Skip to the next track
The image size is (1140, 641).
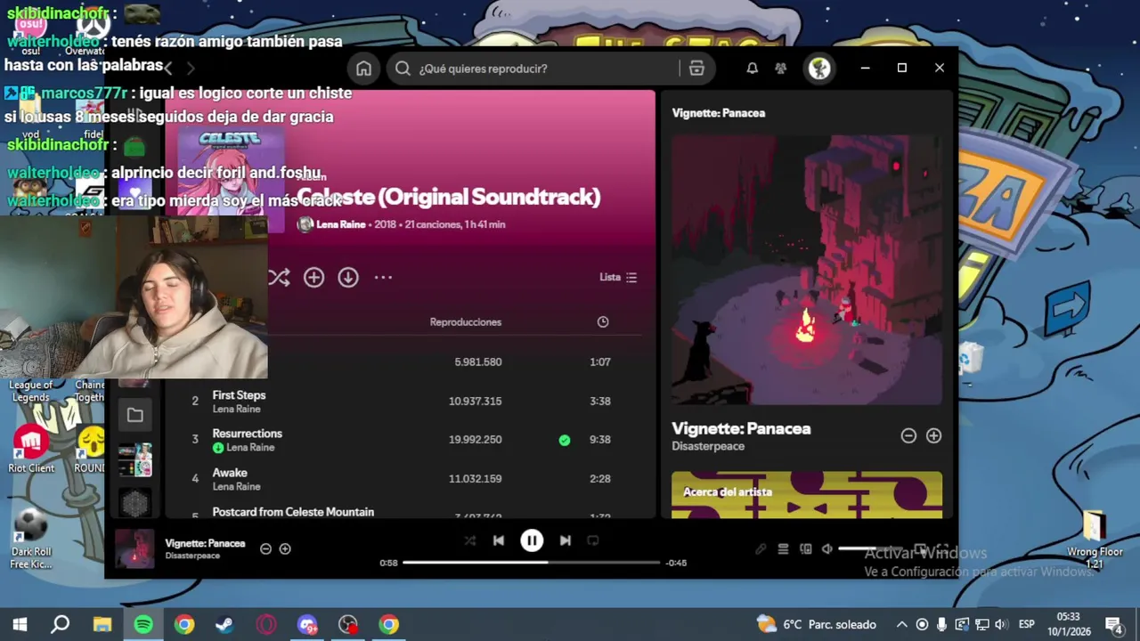565,540
